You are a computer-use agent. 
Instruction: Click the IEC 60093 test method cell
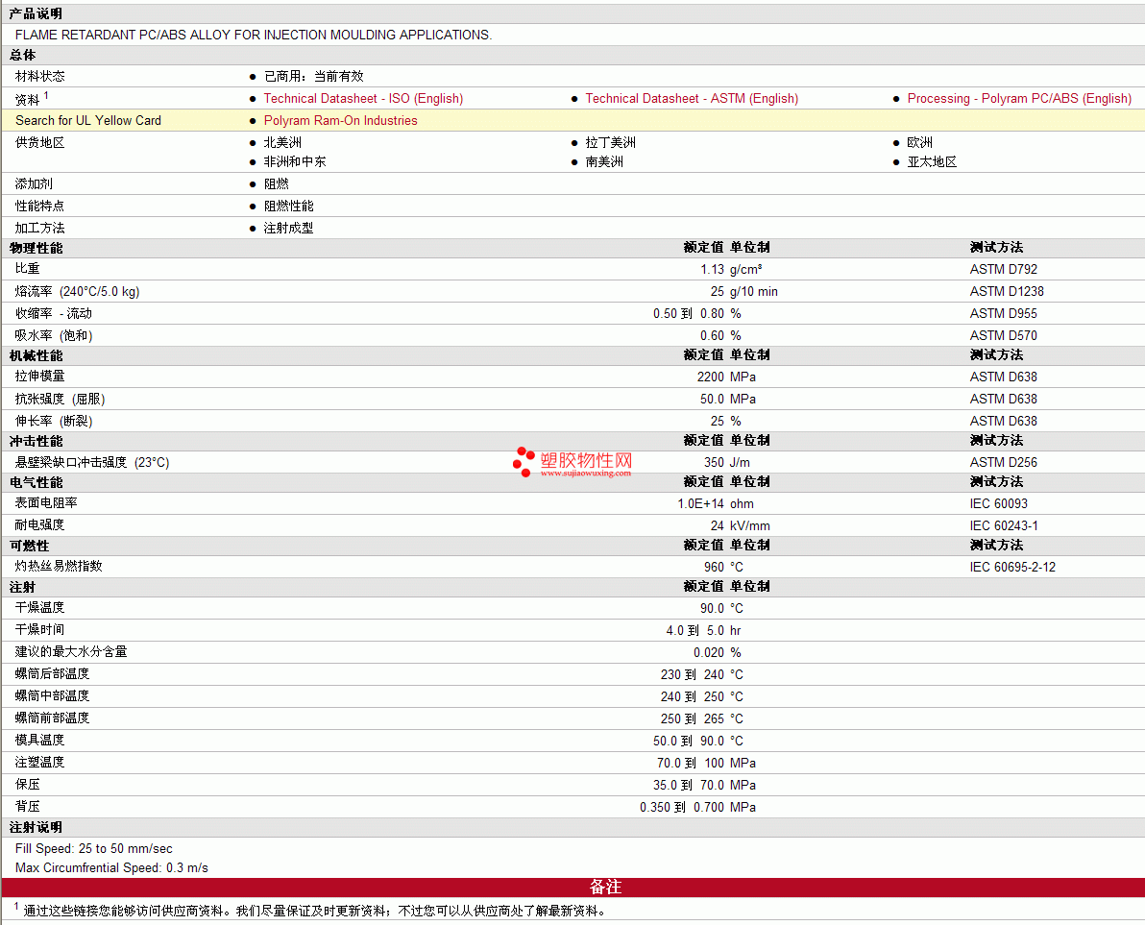tap(998, 503)
